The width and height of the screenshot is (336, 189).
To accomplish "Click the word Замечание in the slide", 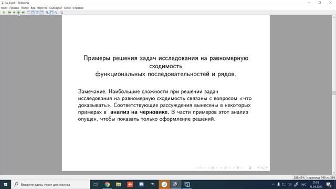I will coord(92,91).
